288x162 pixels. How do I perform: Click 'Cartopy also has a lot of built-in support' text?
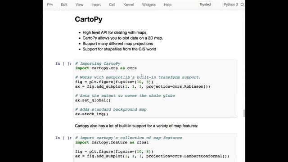pyautogui.click(x=136, y=126)
